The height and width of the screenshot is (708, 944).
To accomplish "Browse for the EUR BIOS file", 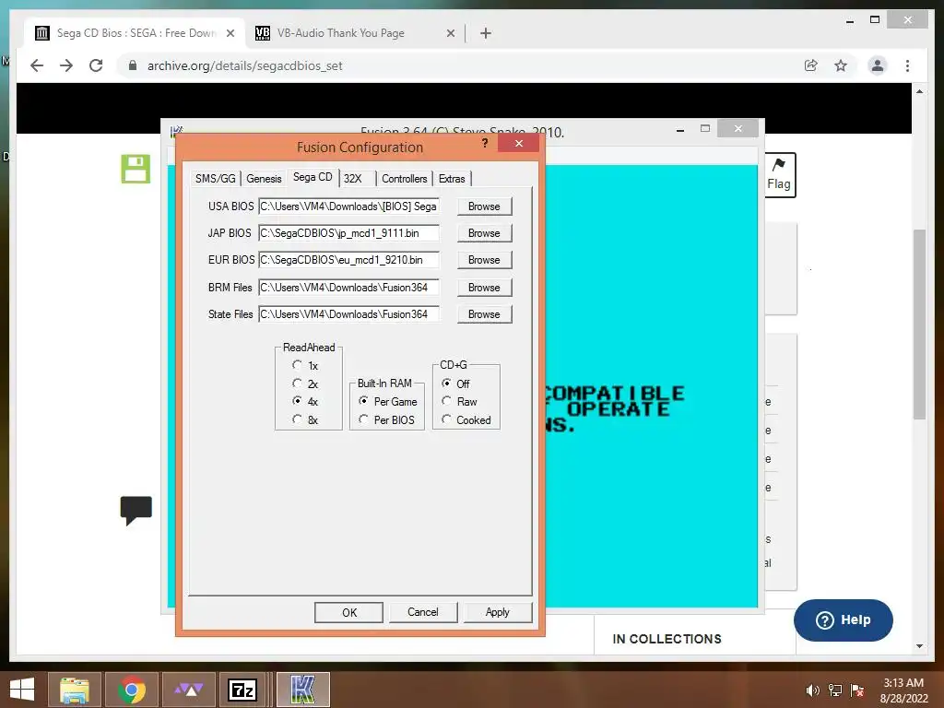I will pos(484,259).
